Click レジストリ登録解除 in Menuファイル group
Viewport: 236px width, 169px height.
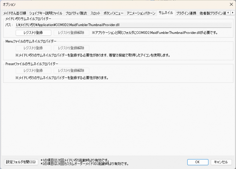point(71,48)
